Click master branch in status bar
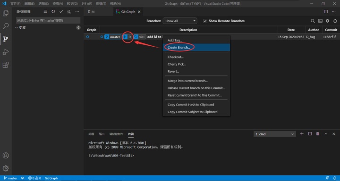340x181 pixels. 10,178
